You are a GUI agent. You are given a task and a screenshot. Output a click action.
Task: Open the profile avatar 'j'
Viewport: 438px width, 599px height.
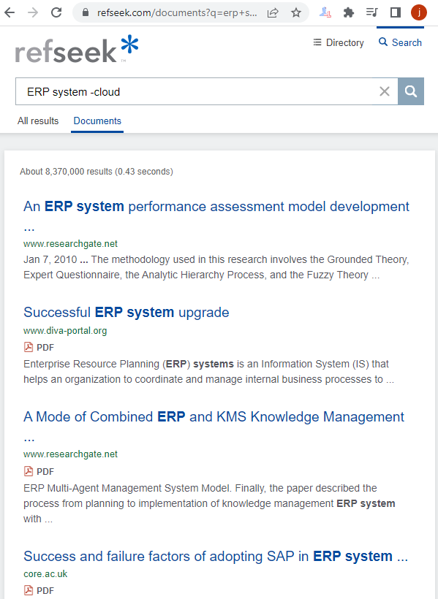click(x=419, y=12)
